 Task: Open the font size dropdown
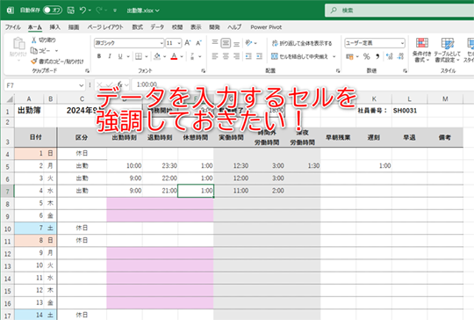pyautogui.click(x=179, y=43)
